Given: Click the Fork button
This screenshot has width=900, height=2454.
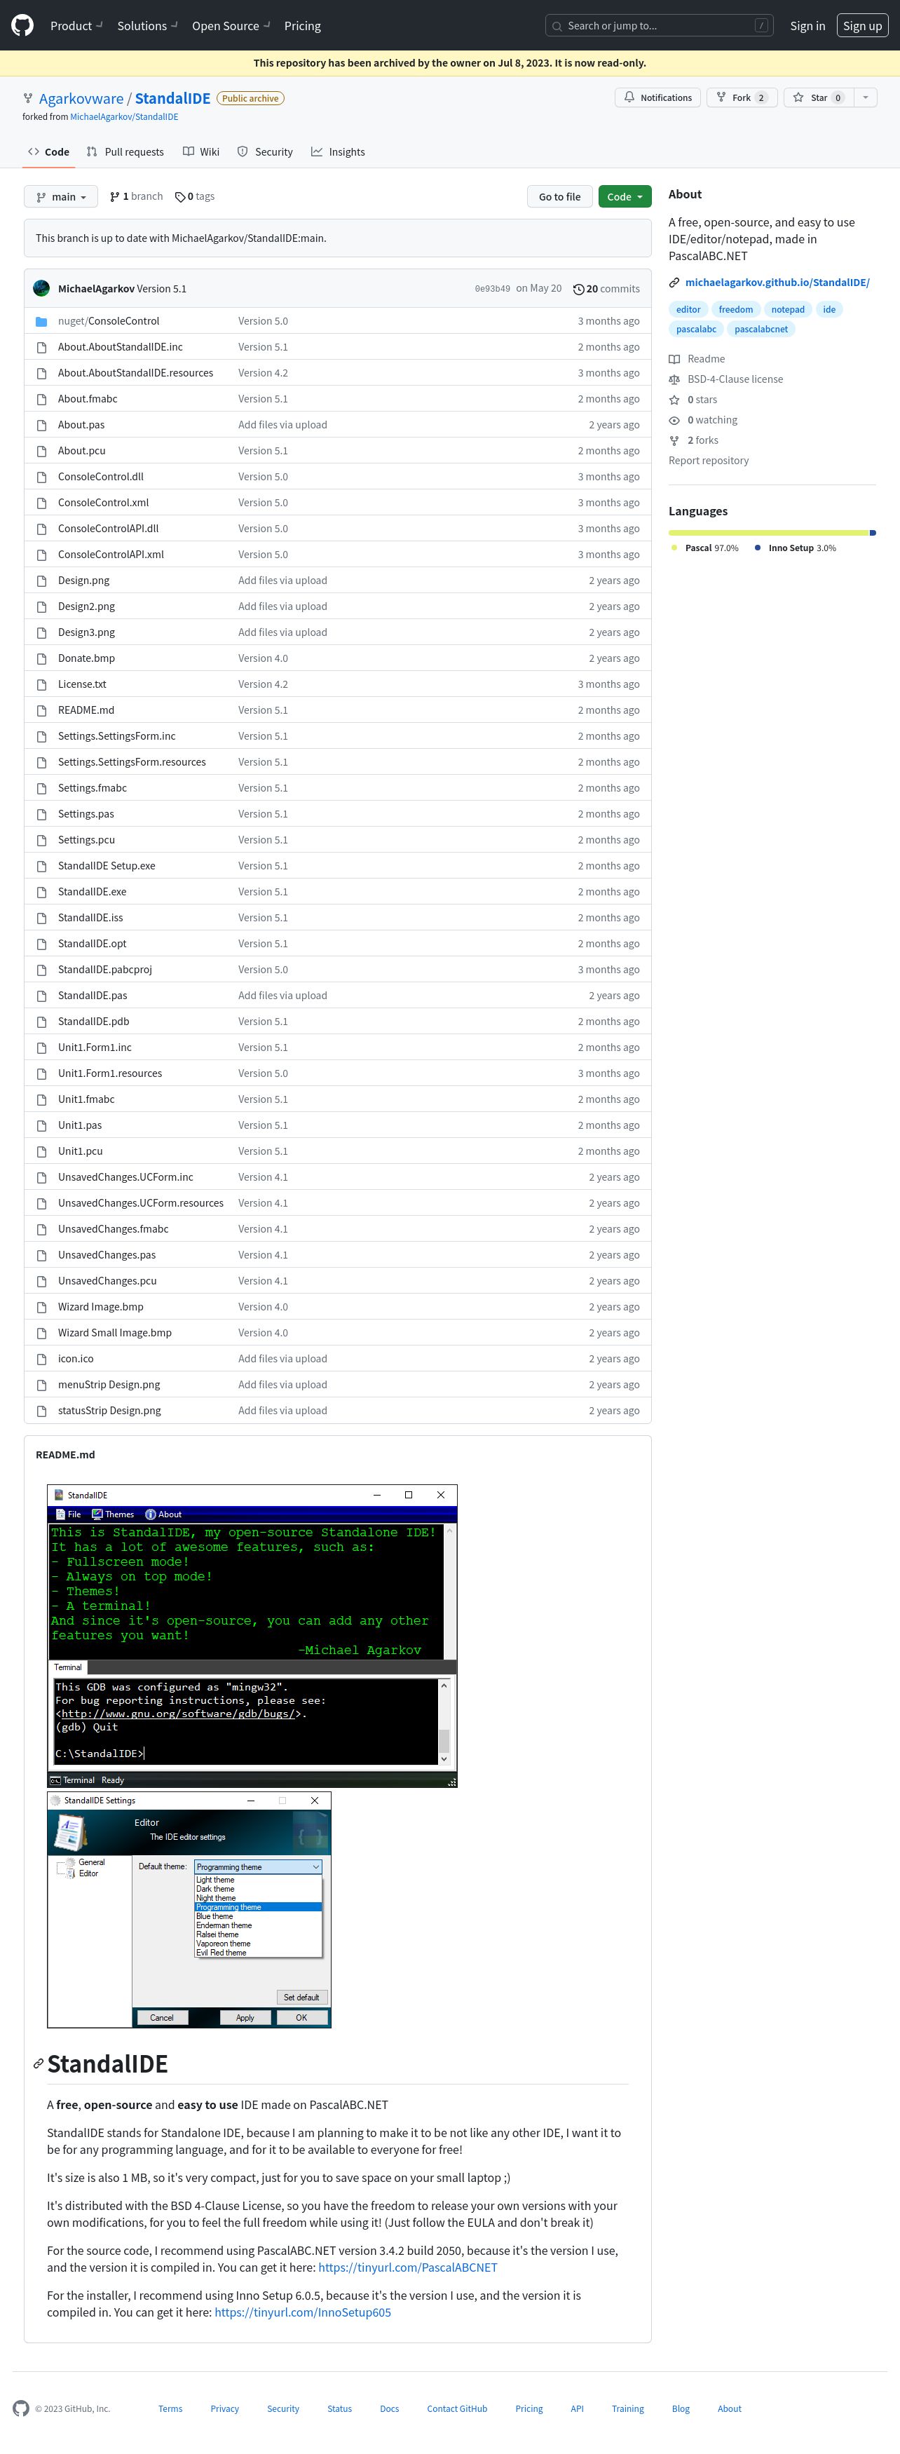Looking at the screenshot, I should click(741, 97).
